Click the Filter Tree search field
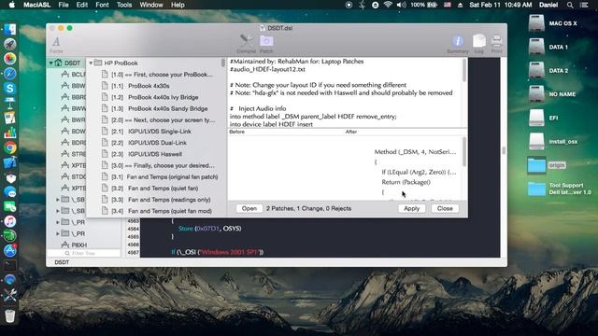Image resolution: width=598 pixels, height=336 pixels. [x=83, y=253]
